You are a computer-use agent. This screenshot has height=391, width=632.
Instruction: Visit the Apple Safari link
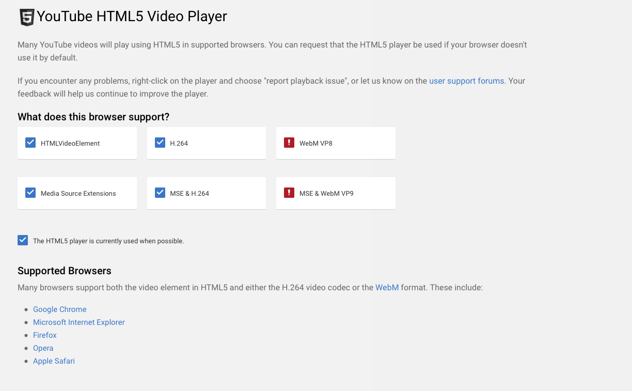click(x=54, y=361)
